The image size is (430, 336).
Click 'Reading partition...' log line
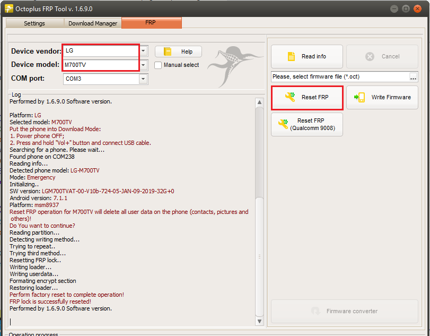pyautogui.click(x=34, y=232)
